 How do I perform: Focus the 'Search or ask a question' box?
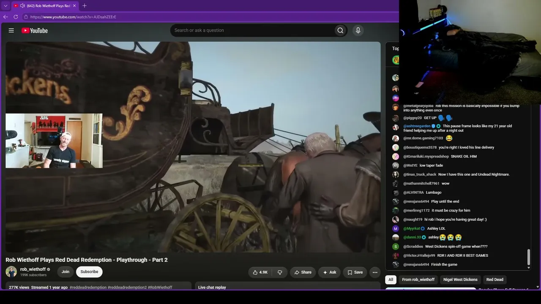pyautogui.click(x=252, y=30)
